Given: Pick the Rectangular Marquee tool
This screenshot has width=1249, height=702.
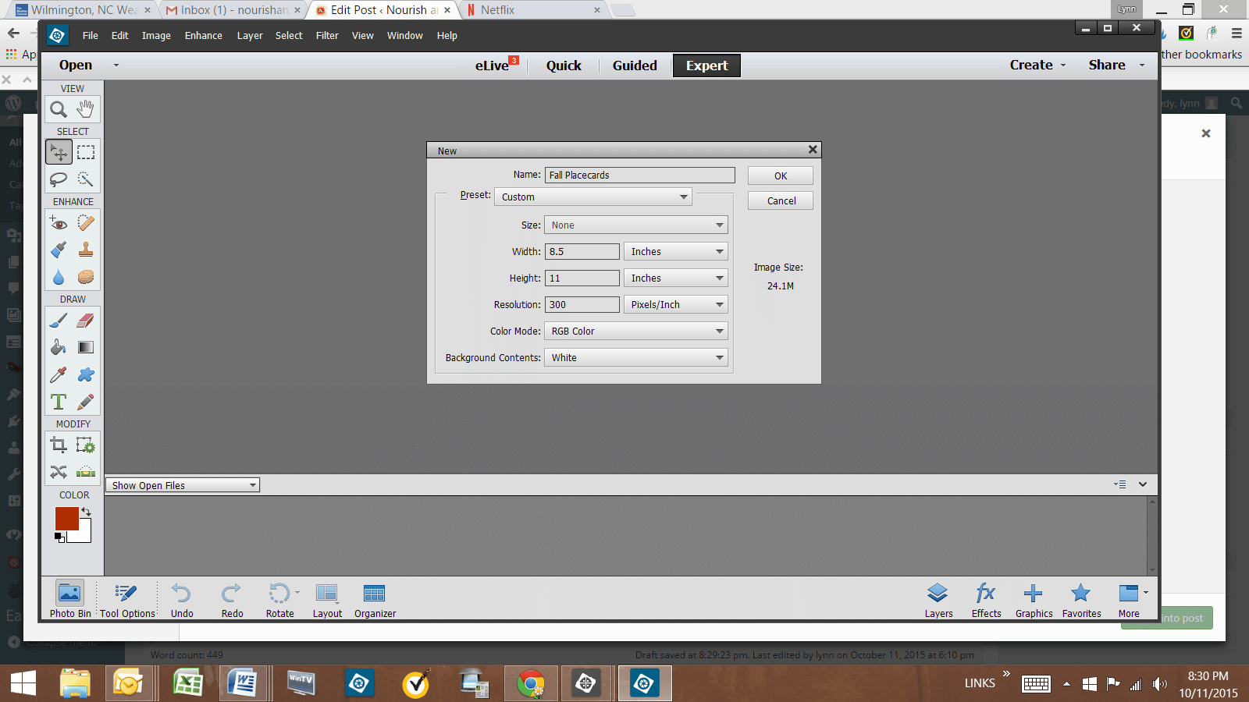Looking at the screenshot, I should [x=86, y=152].
